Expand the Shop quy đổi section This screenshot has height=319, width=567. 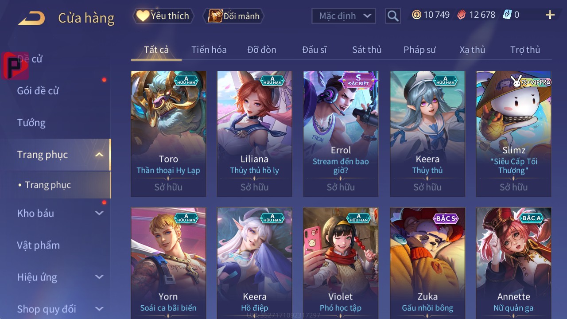click(99, 309)
